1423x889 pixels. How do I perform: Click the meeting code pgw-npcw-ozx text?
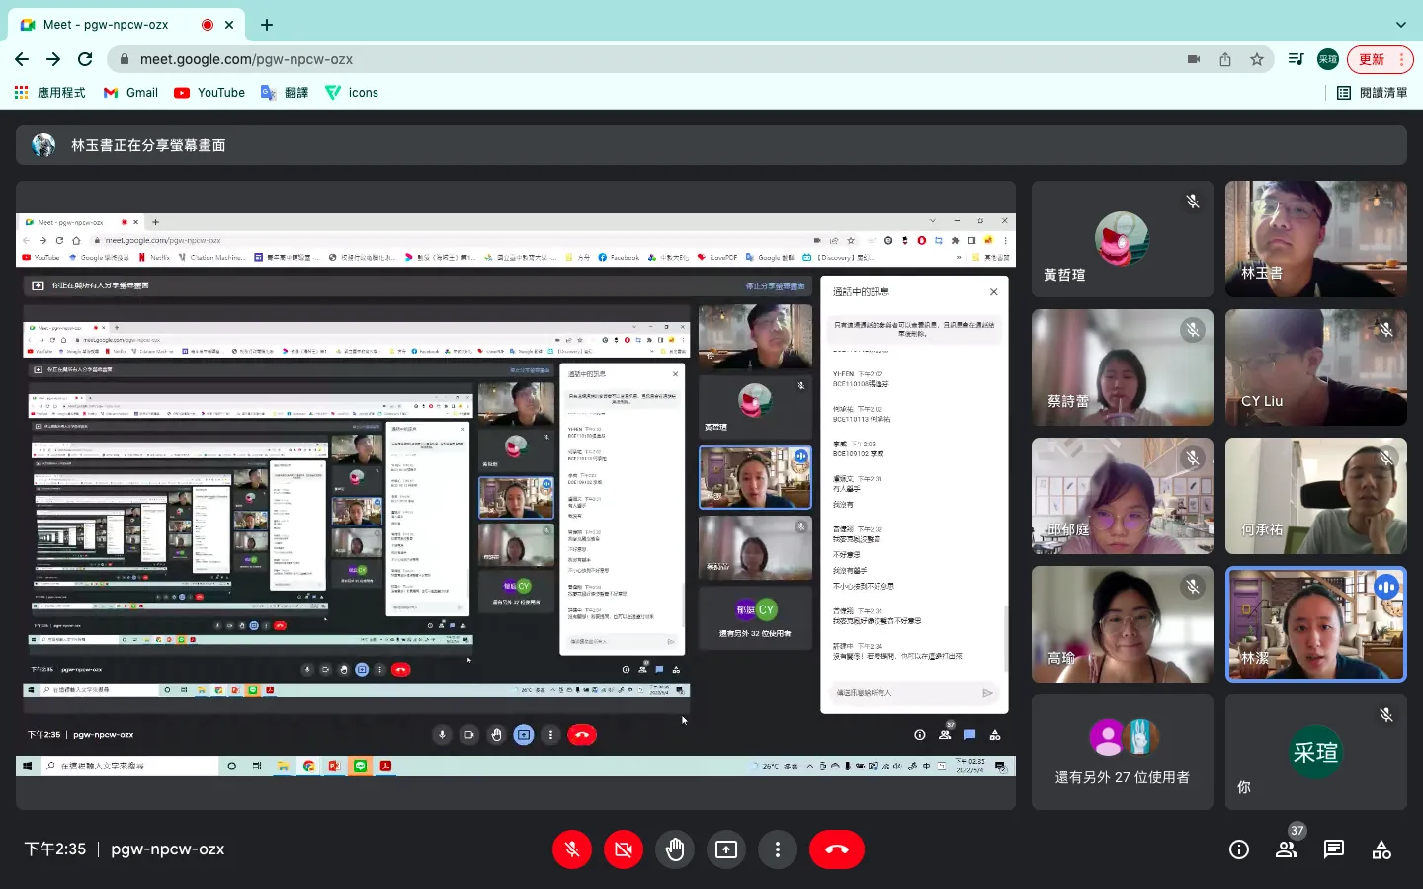tap(168, 849)
